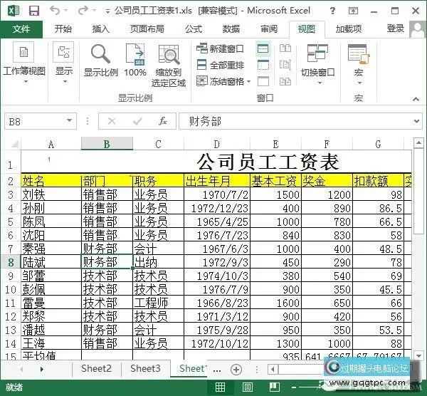Select column D header
This screenshot has width=427, height=396.
(216, 145)
